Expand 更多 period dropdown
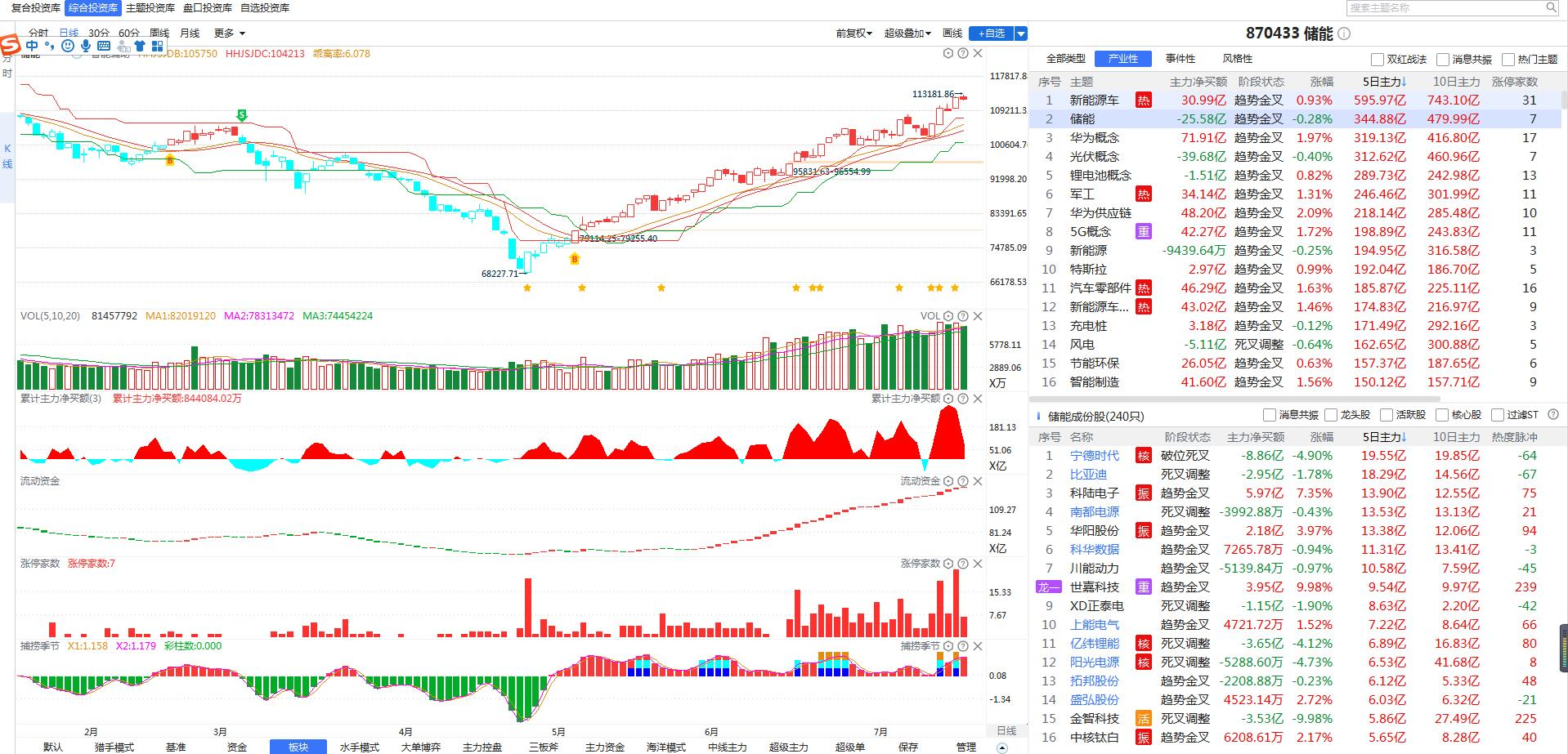1568x754 pixels. click(230, 33)
